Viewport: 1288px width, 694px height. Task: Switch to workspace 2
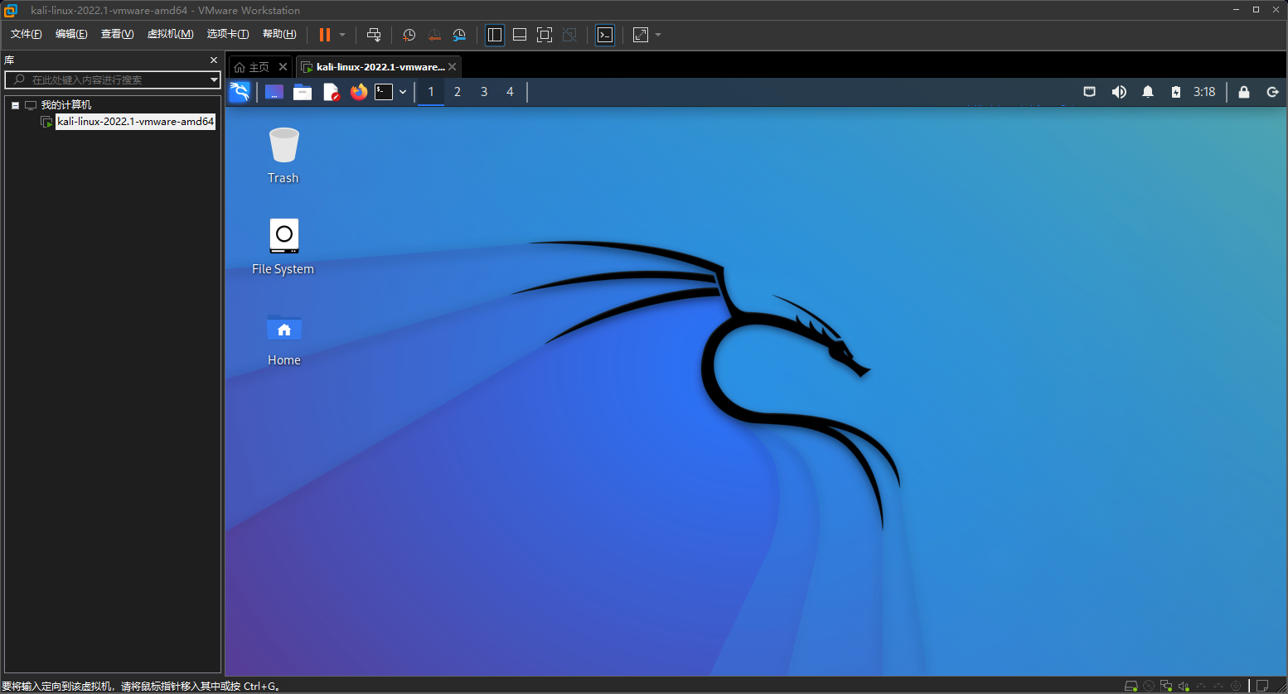click(x=458, y=92)
